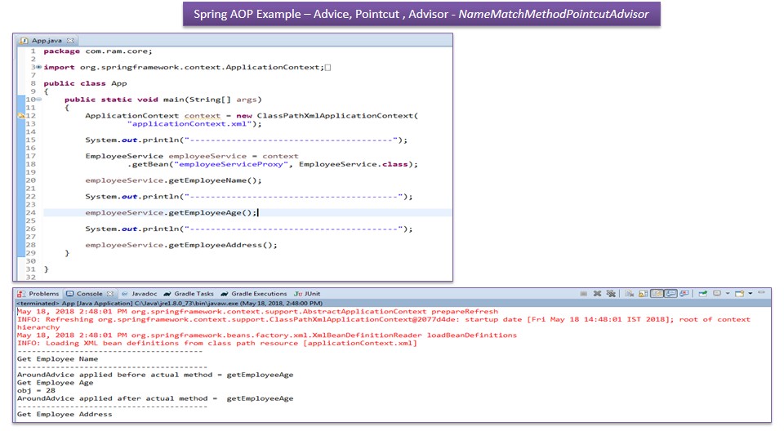The image size is (784, 431).
Task: Click 'Get Employee Age' console output line
Action: [x=55, y=383]
